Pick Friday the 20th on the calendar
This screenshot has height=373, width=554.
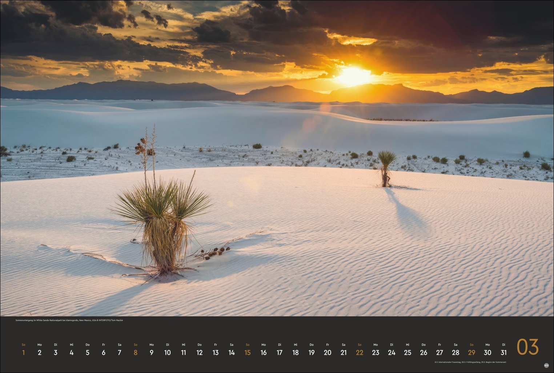pos(328,352)
